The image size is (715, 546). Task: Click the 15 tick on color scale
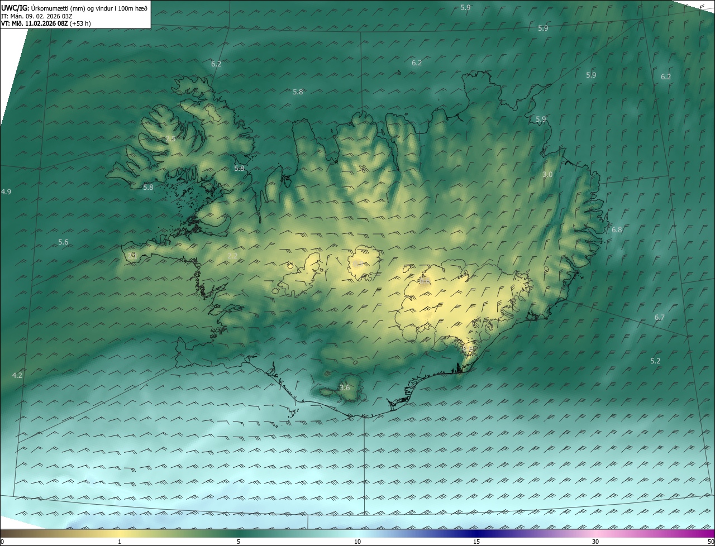(476, 542)
